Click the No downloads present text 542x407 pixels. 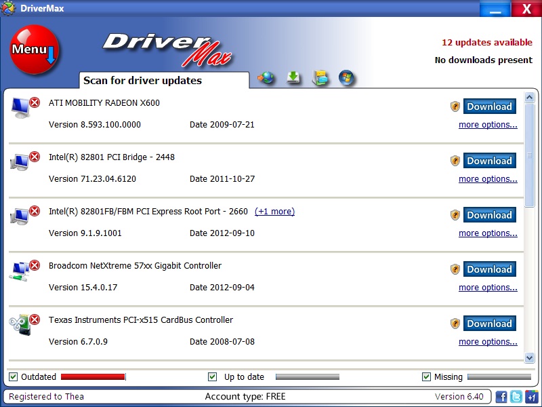click(x=484, y=60)
